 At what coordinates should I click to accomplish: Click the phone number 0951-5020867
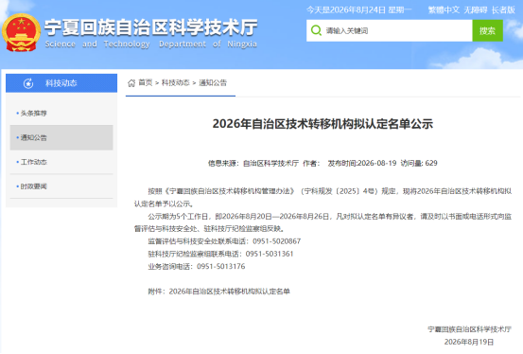coord(276,241)
